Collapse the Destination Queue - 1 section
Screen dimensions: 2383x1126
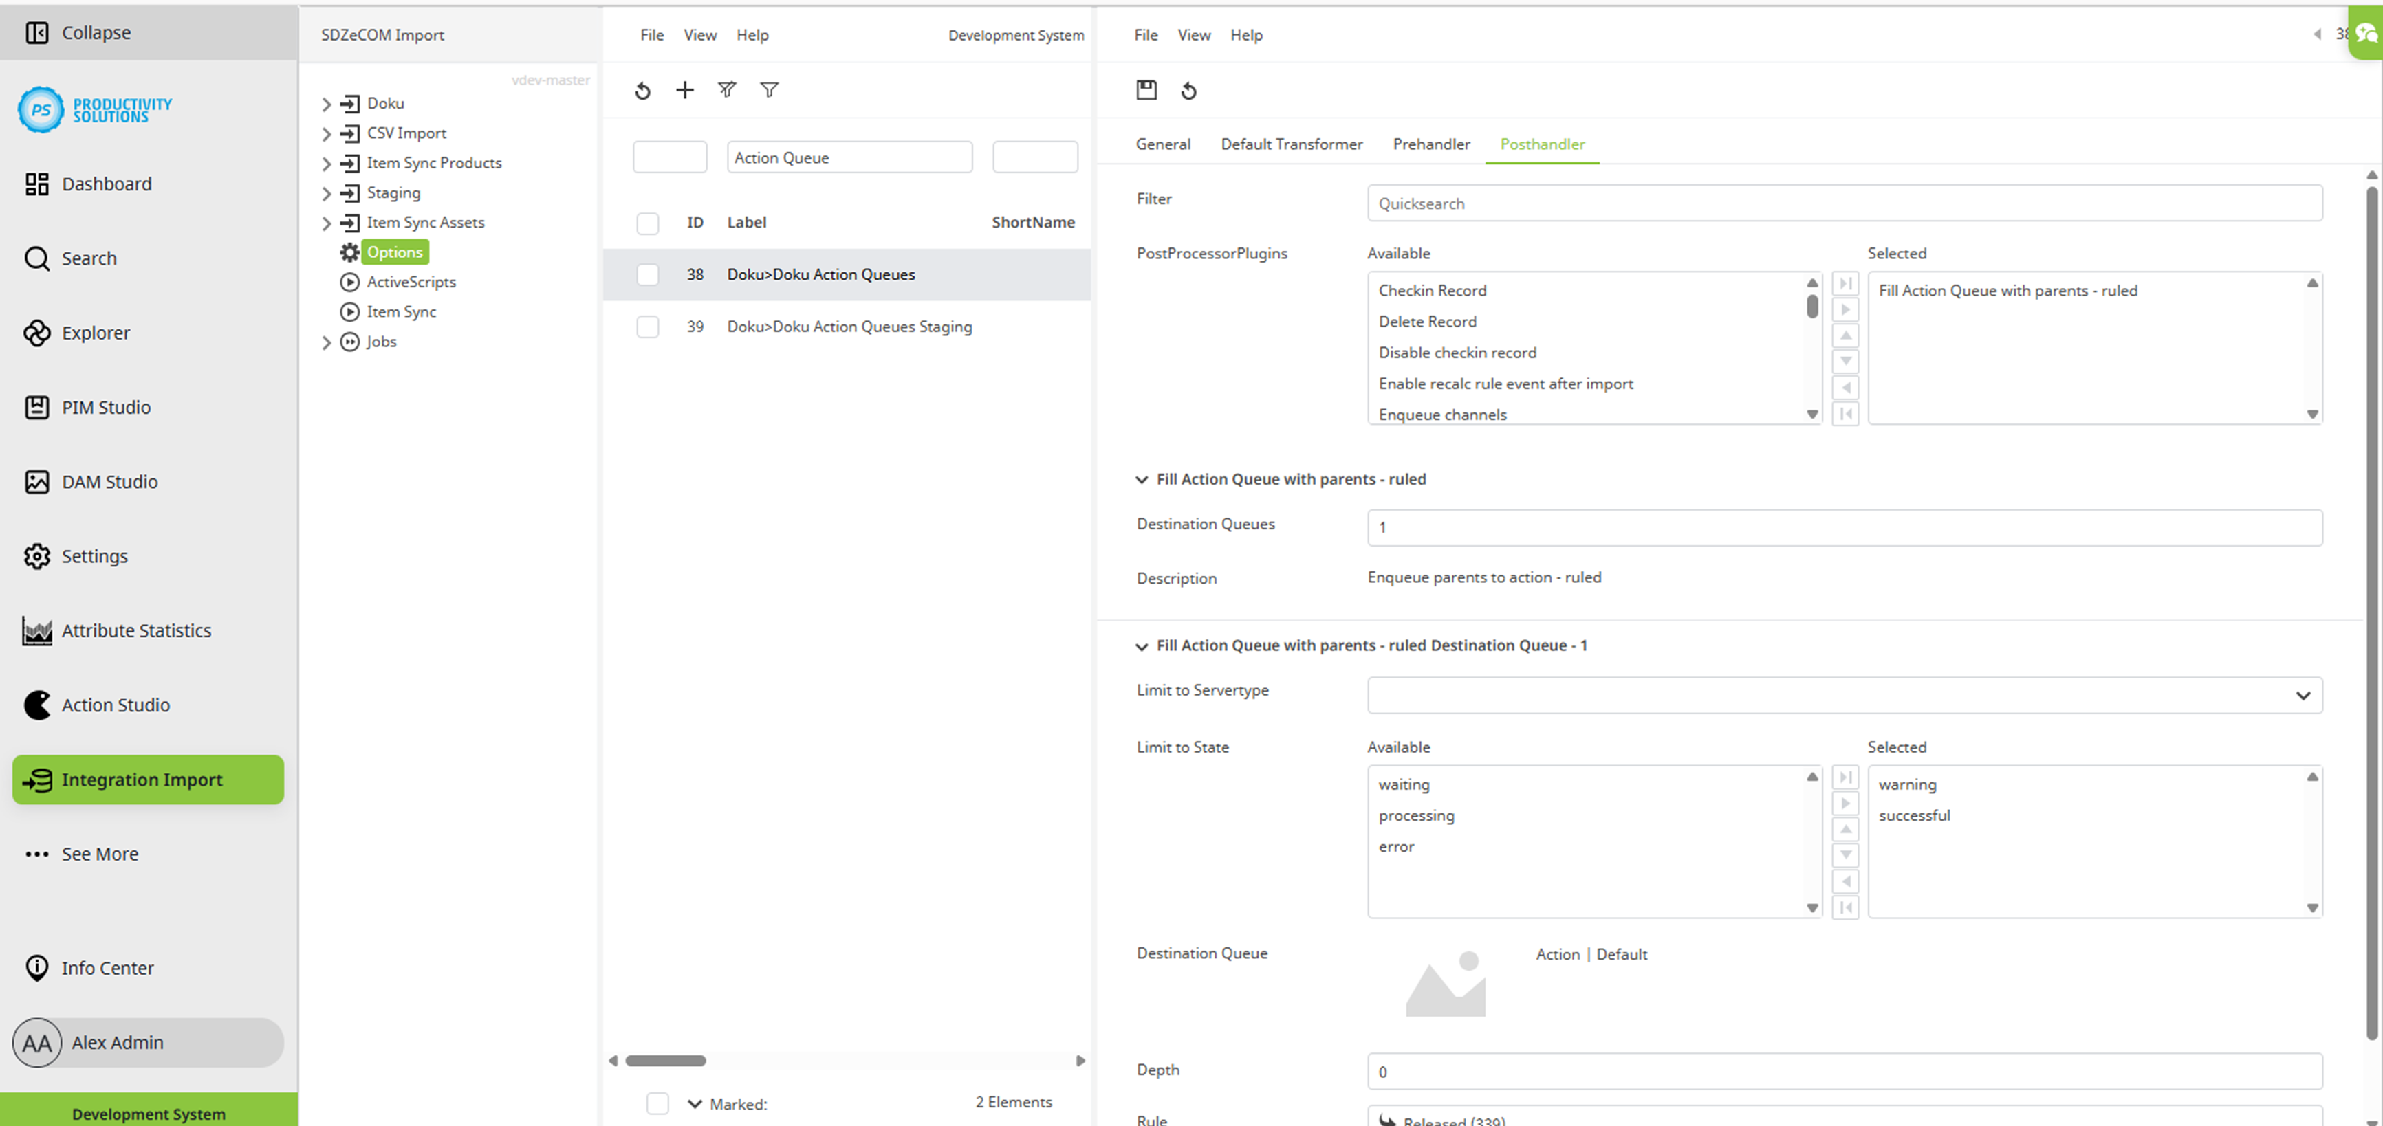(1141, 645)
